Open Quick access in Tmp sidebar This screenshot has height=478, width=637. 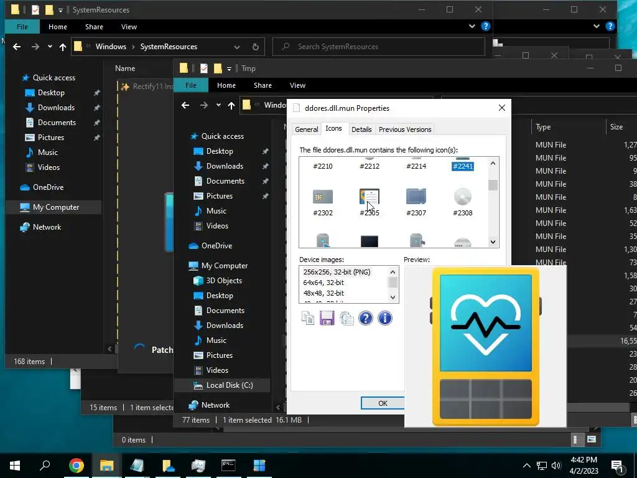[x=223, y=136]
